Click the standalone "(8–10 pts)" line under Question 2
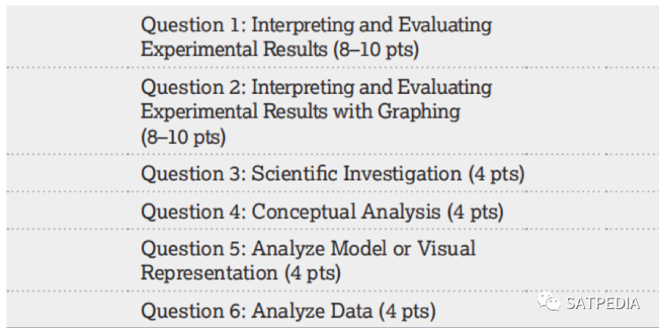 pos(183,137)
